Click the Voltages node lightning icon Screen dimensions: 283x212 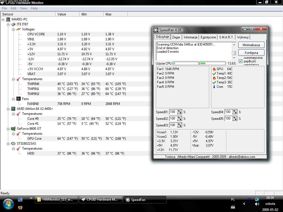(x=19, y=29)
